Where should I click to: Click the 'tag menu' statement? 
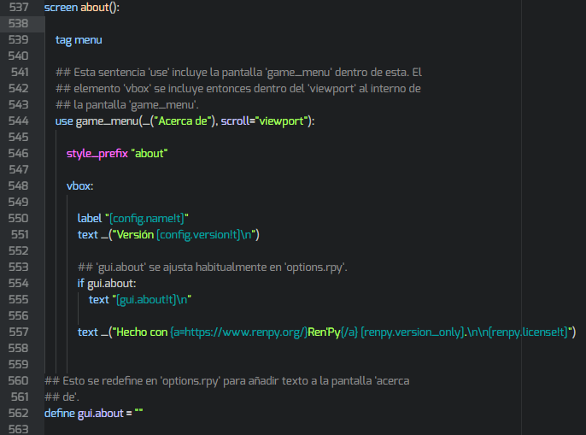[x=79, y=40]
